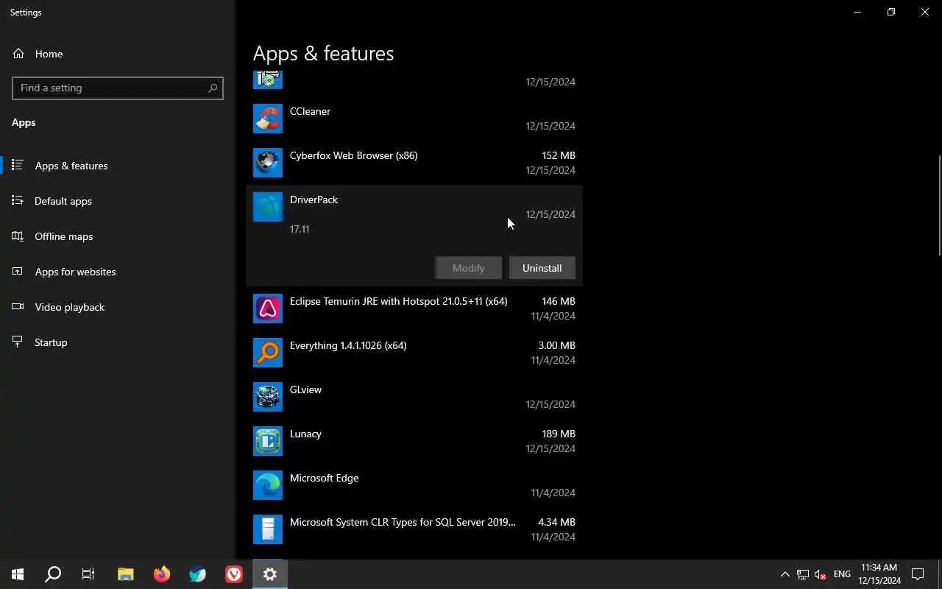Launch Vivaldi browser from taskbar
This screenshot has height=589, width=942.
click(x=234, y=574)
